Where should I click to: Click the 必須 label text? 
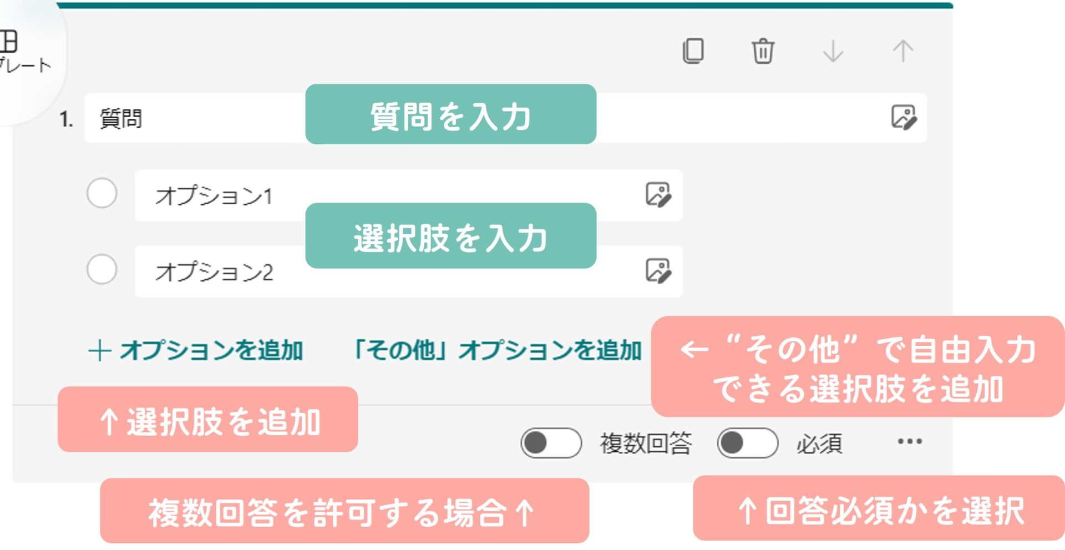(819, 443)
